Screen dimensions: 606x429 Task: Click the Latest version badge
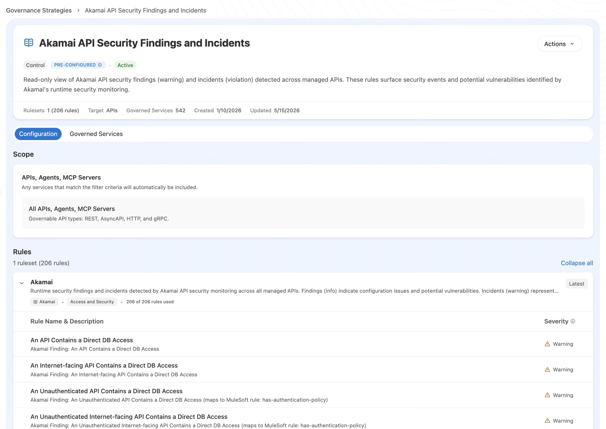pos(576,284)
